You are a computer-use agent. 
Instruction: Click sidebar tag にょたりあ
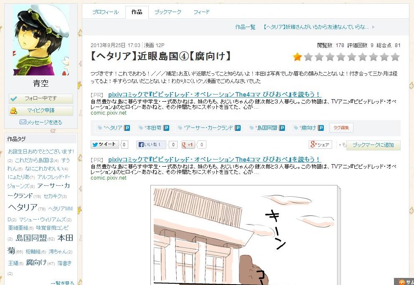click(x=18, y=177)
